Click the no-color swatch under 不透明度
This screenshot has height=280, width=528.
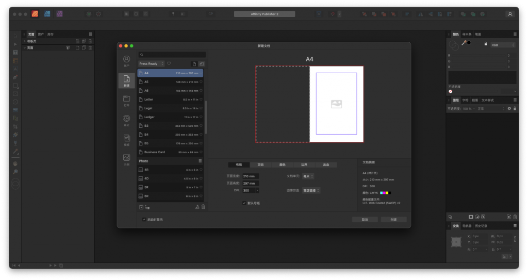(x=451, y=91)
